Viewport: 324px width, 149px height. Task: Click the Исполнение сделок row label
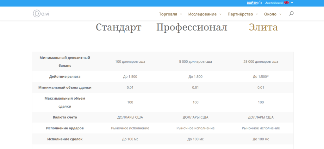65,139
